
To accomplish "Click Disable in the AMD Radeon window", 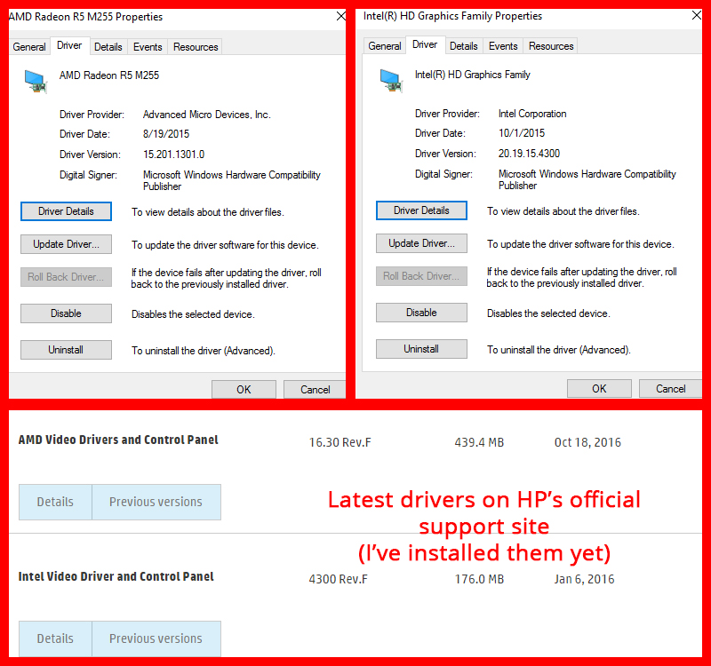I will 66,313.
